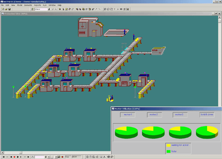Click the yellow waiting for action swatch

click(169, 145)
